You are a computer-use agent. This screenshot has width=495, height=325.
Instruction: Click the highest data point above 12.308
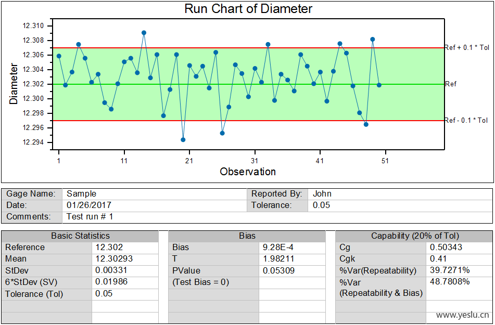point(144,33)
